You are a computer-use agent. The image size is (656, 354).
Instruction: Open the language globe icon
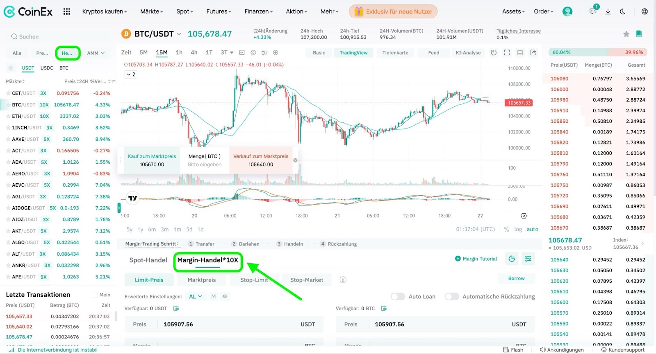pos(645,11)
